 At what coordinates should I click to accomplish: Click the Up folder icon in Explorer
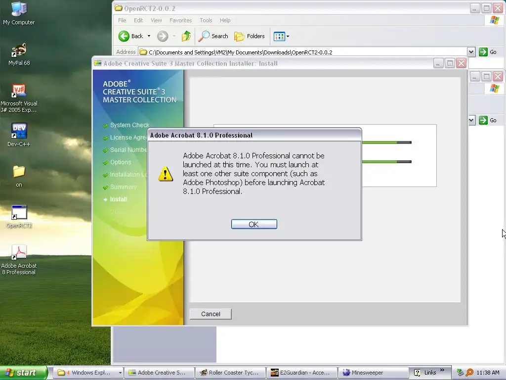[186, 36]
